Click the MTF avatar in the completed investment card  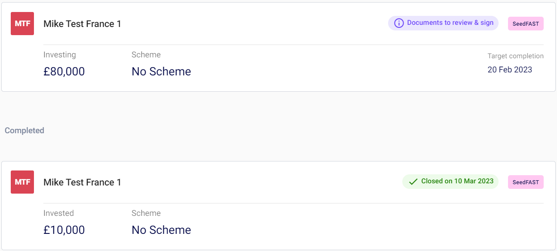coord(22,182)
